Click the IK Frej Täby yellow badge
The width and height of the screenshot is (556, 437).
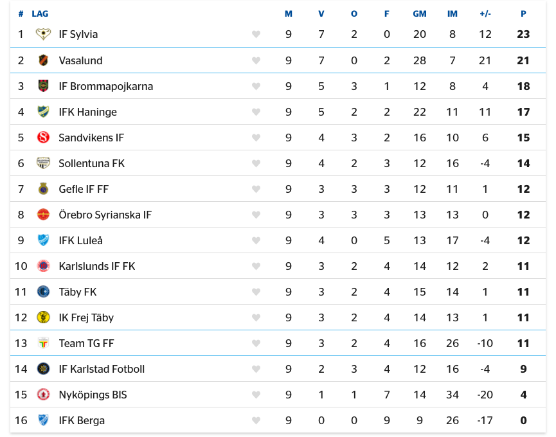[43, 317]
